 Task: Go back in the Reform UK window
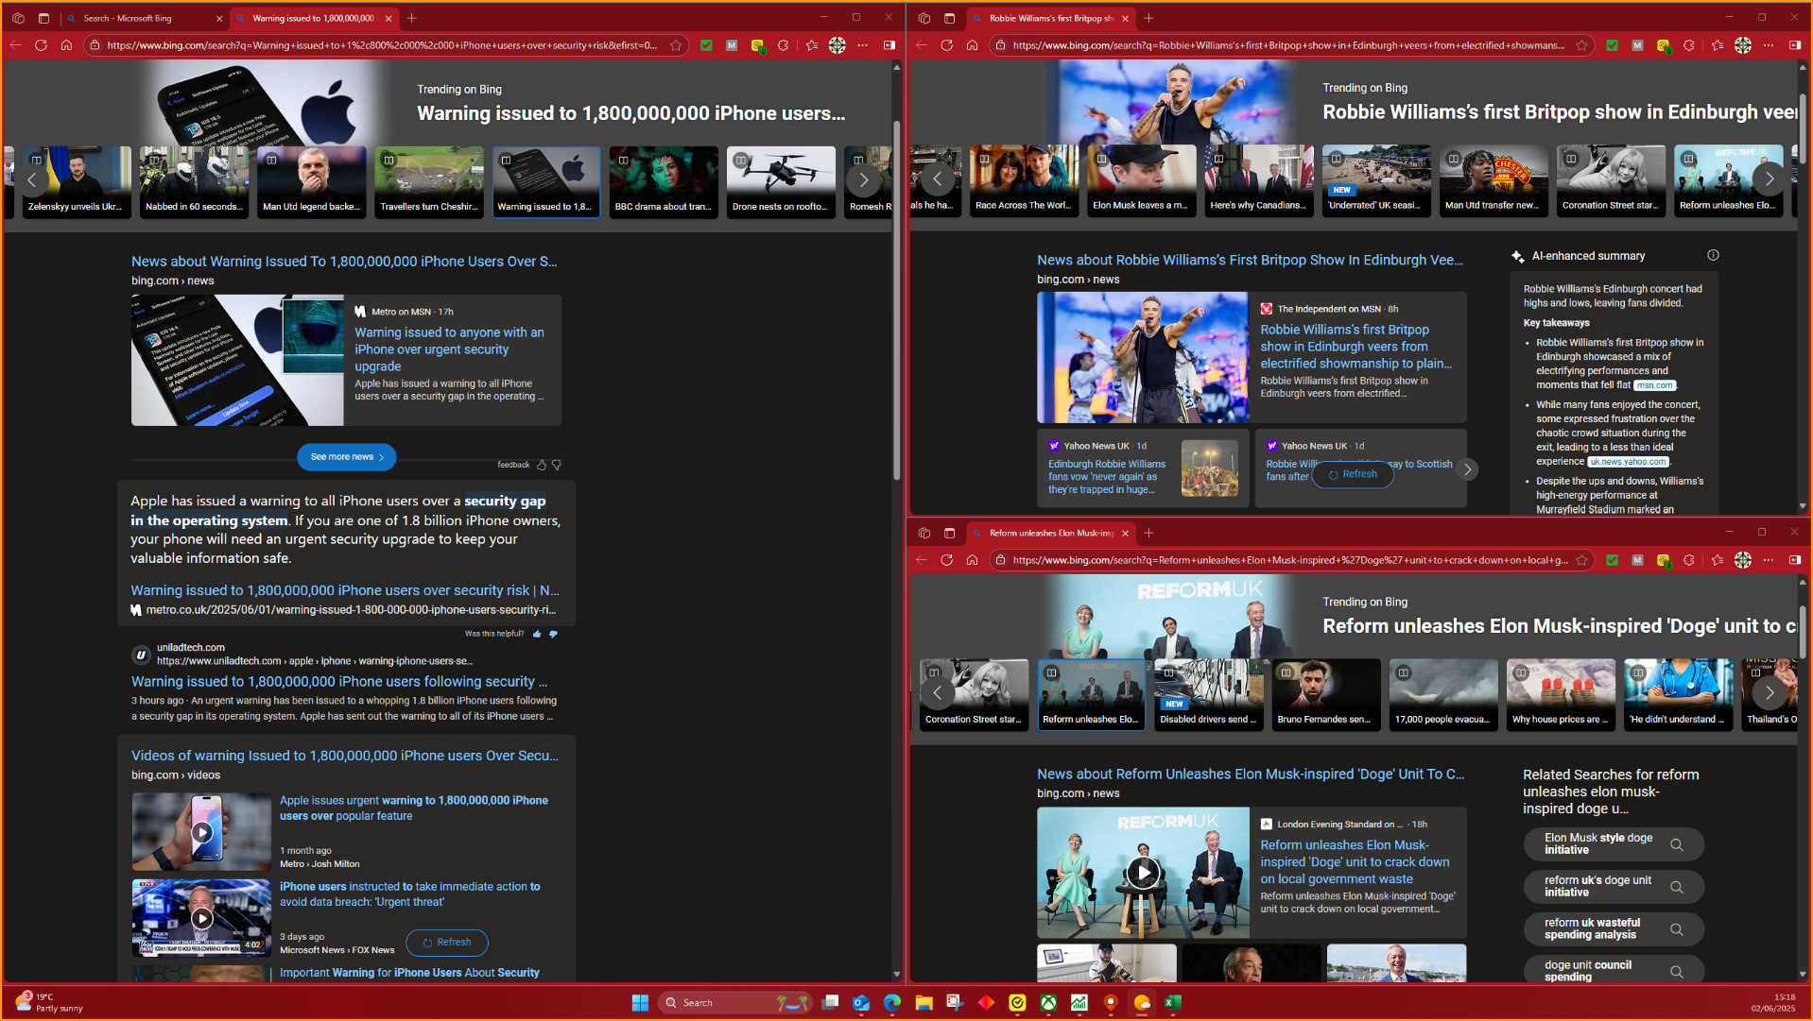(921, 560)
